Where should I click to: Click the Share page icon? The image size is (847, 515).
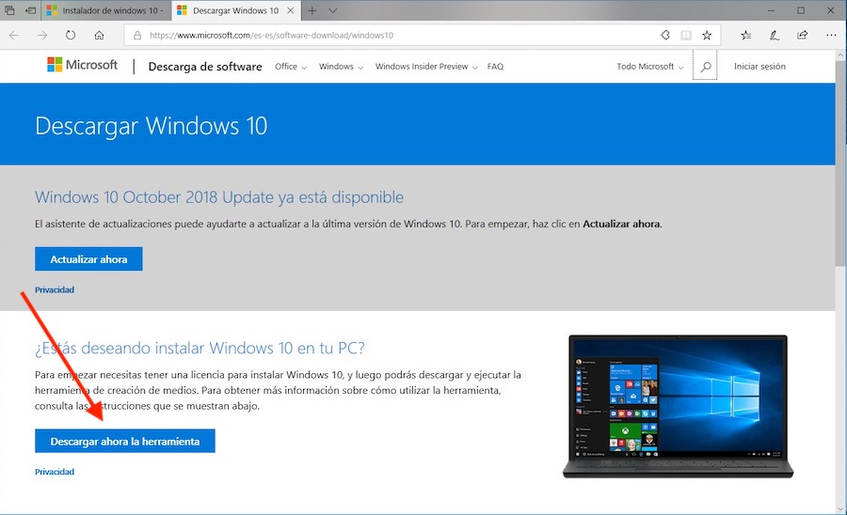coord(802,36)
